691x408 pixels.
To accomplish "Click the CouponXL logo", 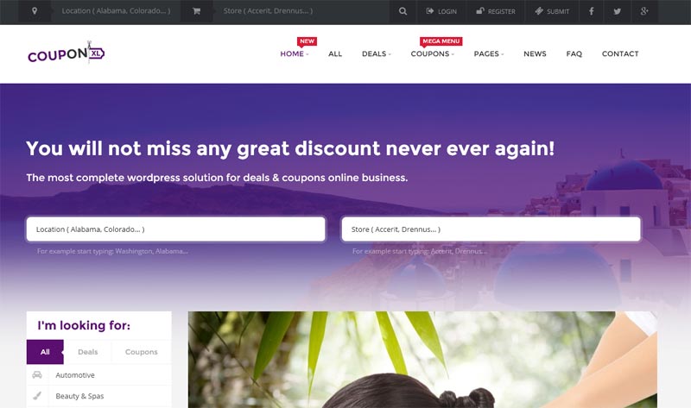I will [x=67, y=53].
